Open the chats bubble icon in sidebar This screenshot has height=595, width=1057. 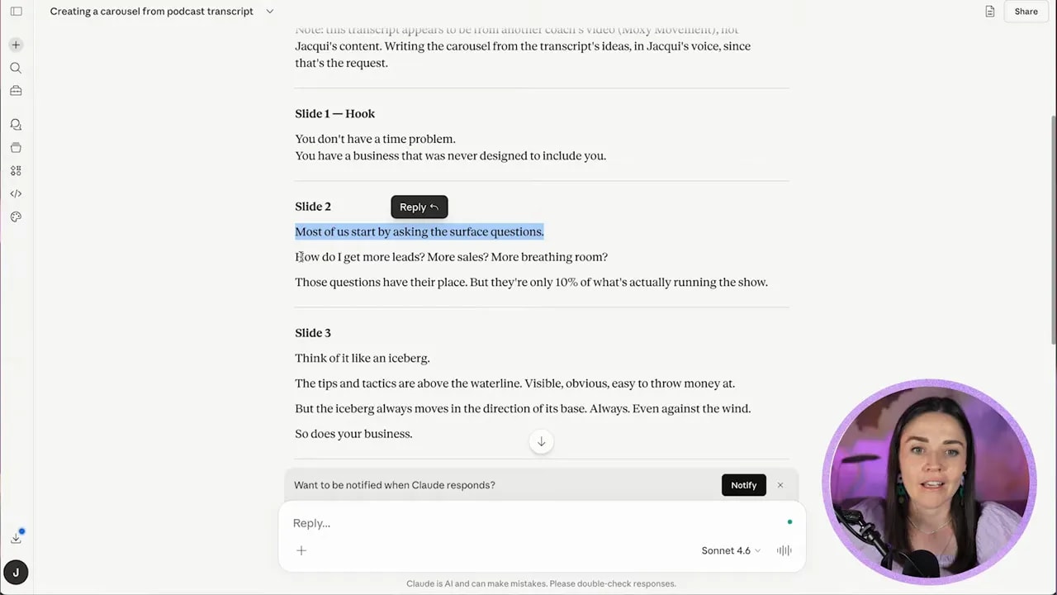pyautogui.click(x=16, y=124)
